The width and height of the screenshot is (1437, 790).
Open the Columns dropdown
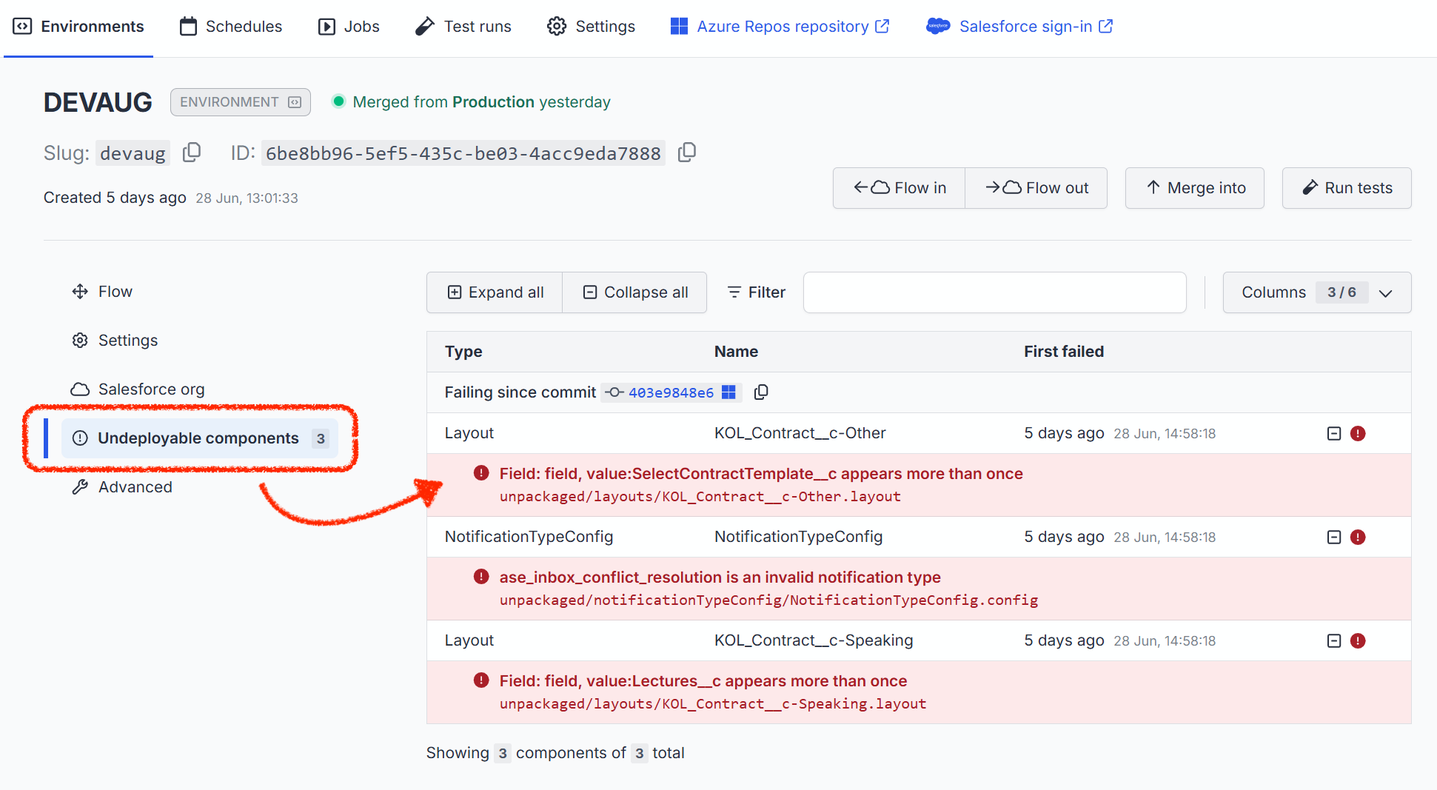tap(1317, 292)
